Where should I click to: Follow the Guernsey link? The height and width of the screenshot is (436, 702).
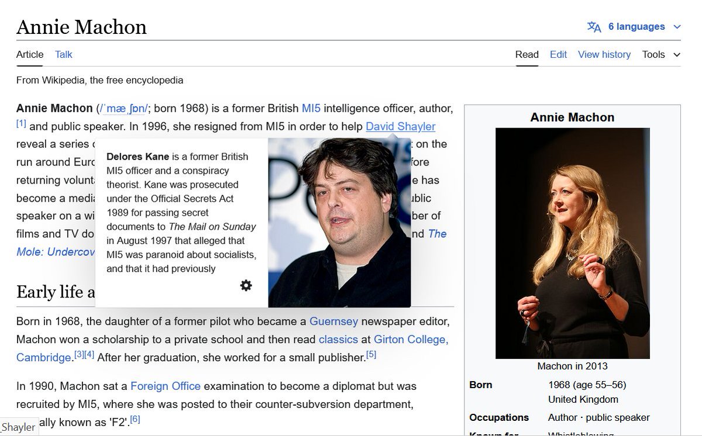click(x=333, y=321)
